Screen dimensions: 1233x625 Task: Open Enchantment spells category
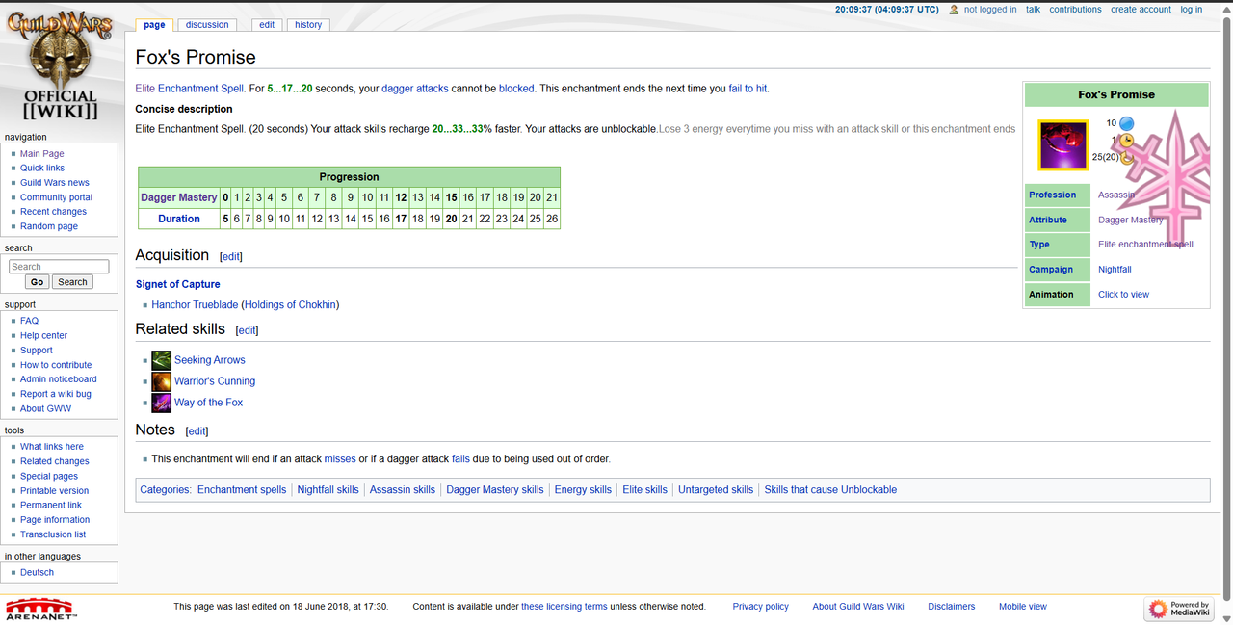click(x=242, y=490)
